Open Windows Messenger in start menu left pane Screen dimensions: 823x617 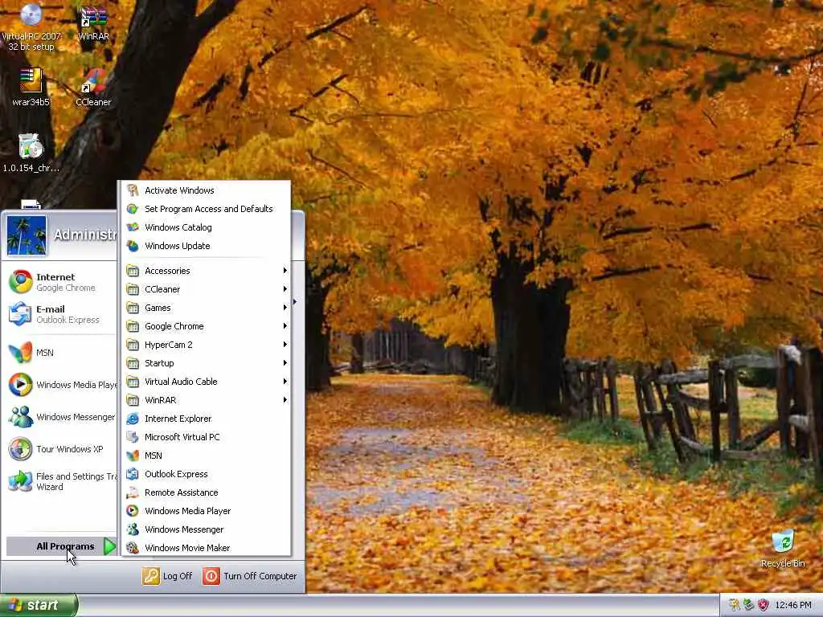coord(61,417)
